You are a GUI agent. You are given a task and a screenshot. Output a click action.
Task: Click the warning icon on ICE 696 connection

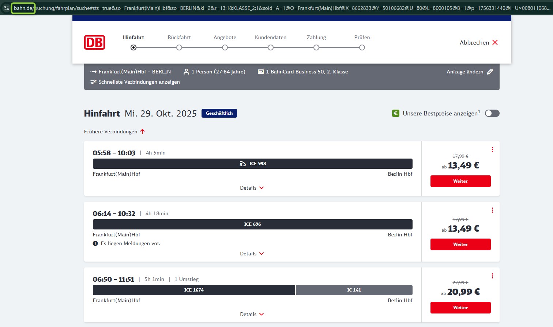(x=95, y=243)
